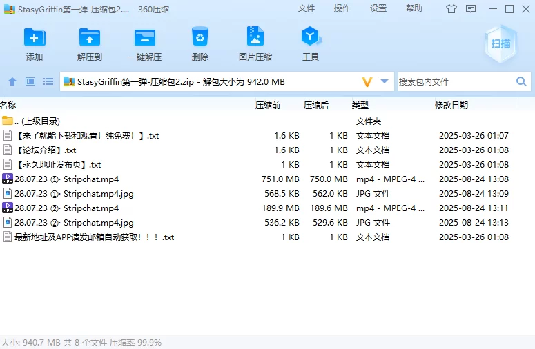Click the image icon of ② Stripchat.mp4.jpg
535x349 pixels.
click(8, 222)
